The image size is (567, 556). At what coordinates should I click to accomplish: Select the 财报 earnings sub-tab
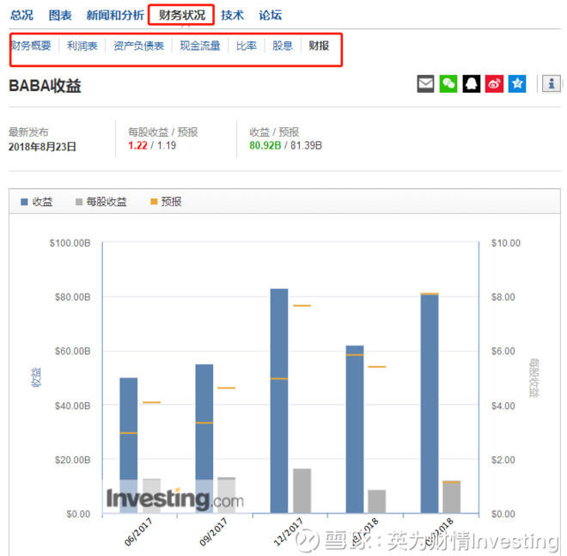(319, 46)
